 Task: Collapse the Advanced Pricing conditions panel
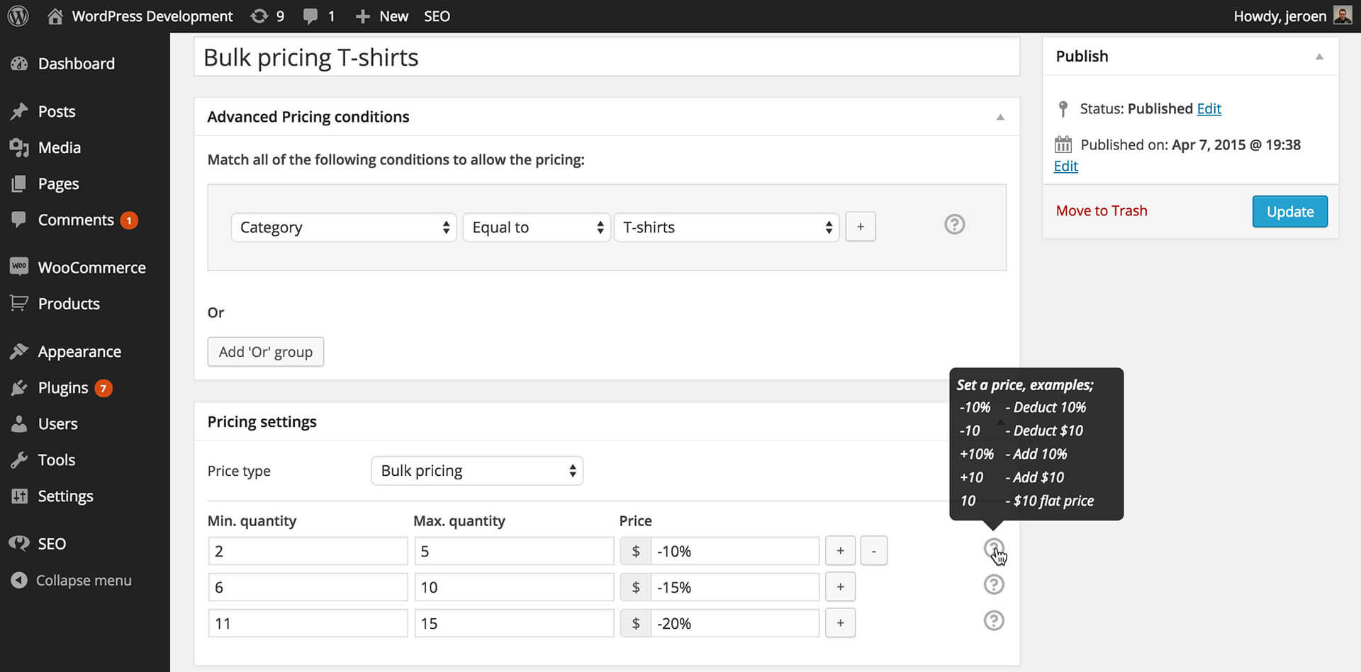(1000, 117)
